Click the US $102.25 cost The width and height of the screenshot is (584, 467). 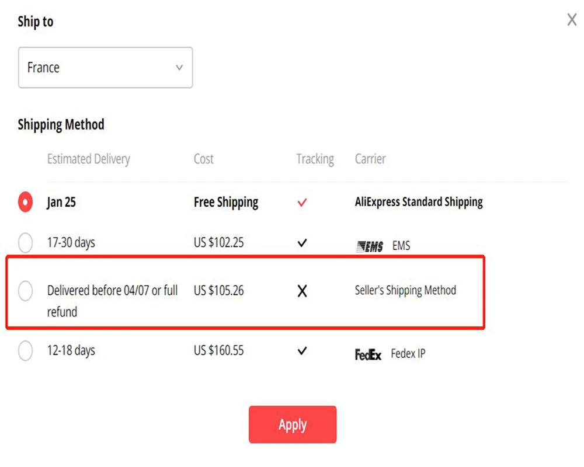(218, 242)
